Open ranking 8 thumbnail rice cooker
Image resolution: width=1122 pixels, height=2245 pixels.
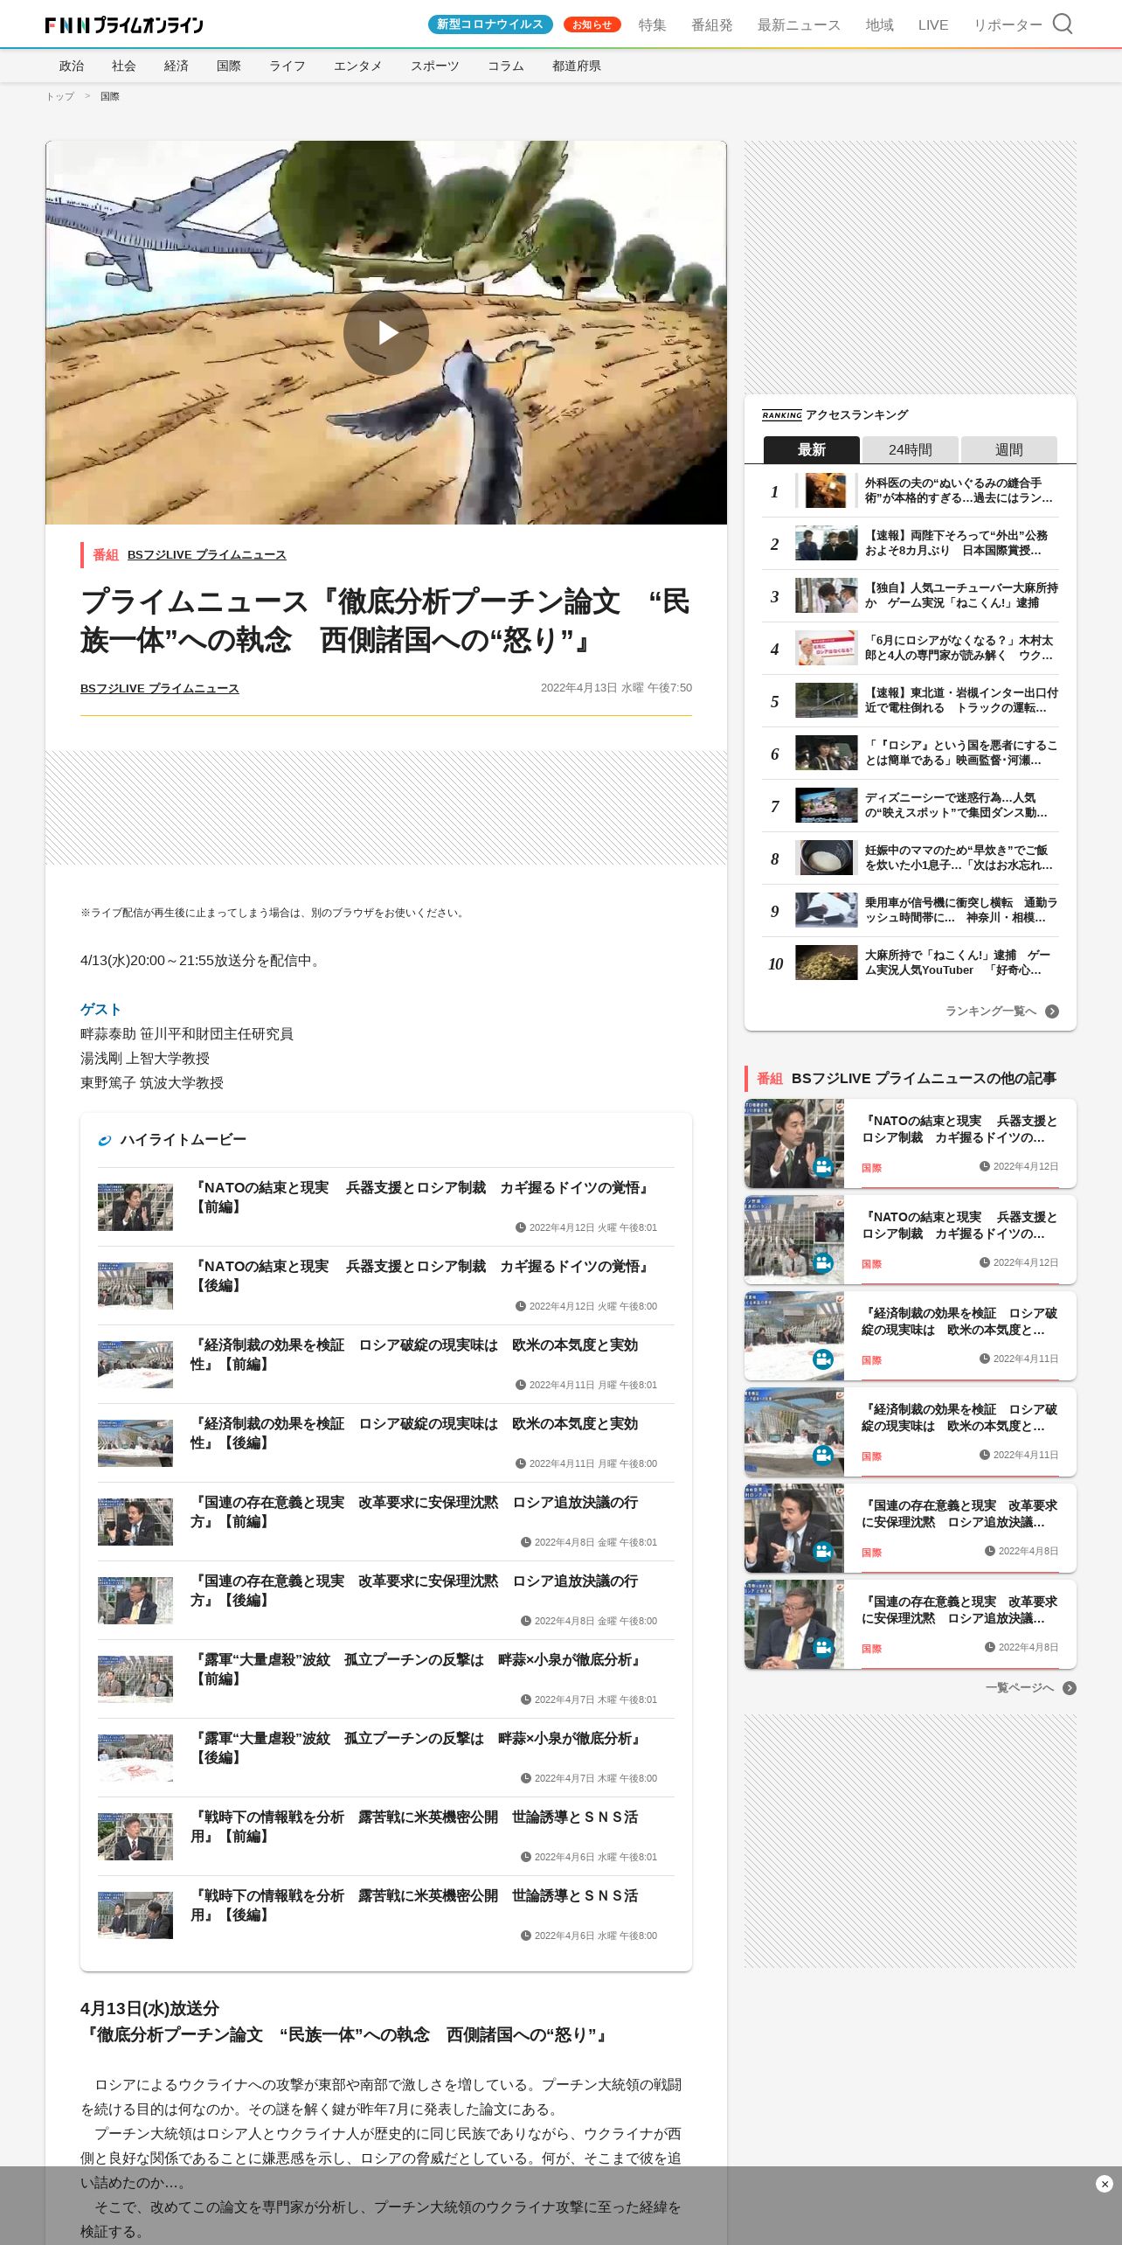[826, 858]
